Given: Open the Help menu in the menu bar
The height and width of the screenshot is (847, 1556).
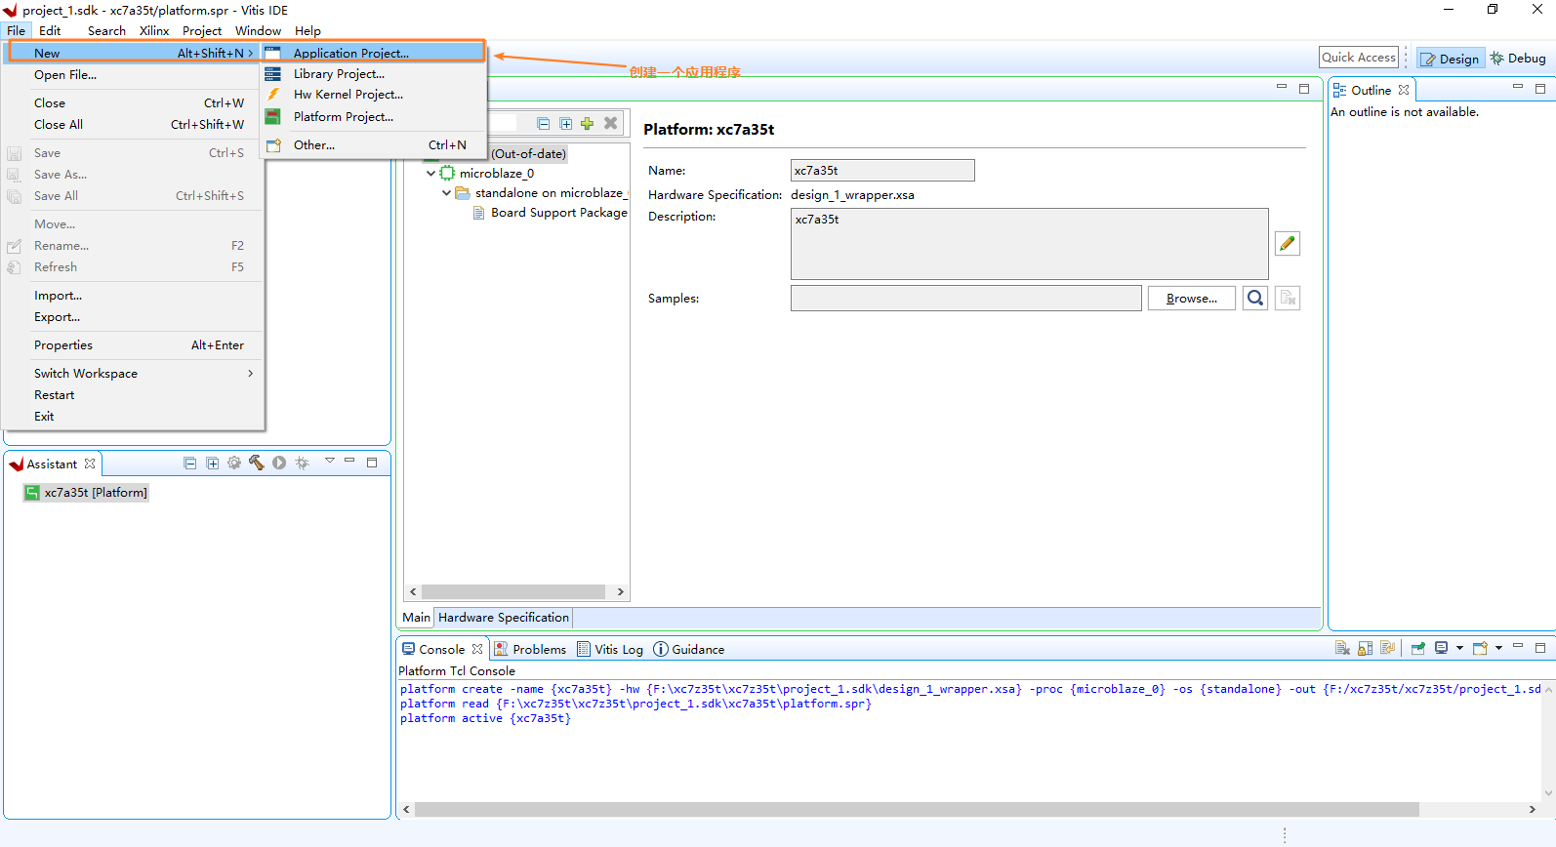Looking at the screenshot, I should click(x=307, y=31).
